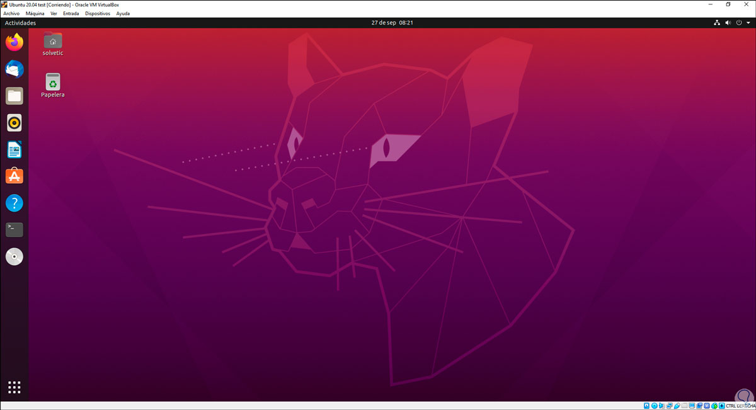This screenshot has width=756, height=410.
Task: Click Actividades in the GNOME top bar
Action: [x=20, y=23]
